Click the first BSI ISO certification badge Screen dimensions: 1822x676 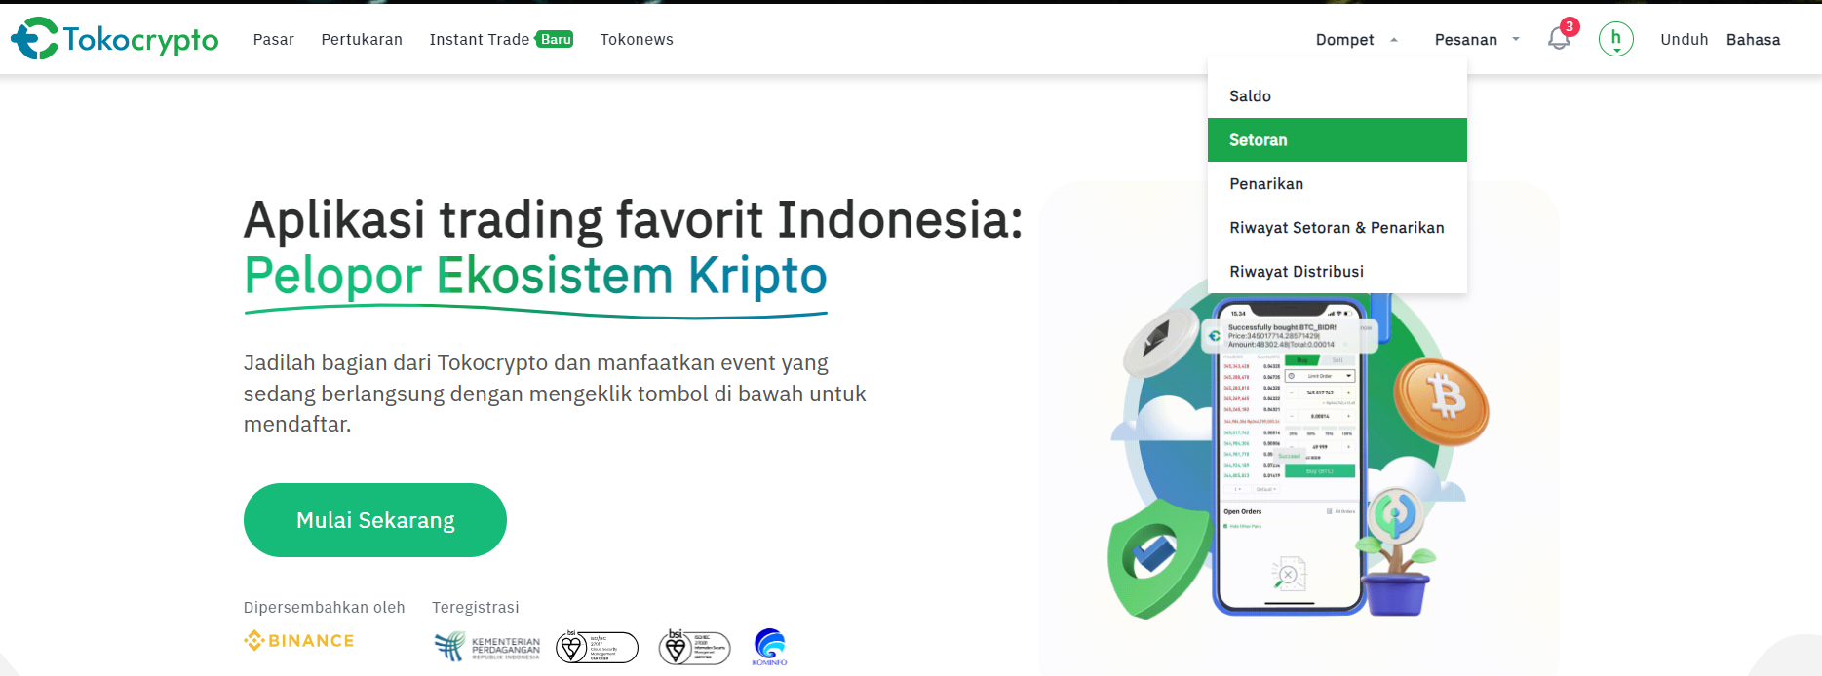tap(597, 646)
